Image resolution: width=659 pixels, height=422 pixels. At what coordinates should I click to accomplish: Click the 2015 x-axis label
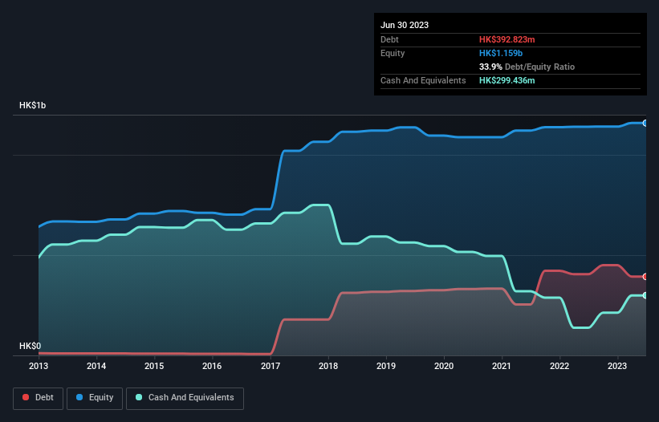click(154, 366)
